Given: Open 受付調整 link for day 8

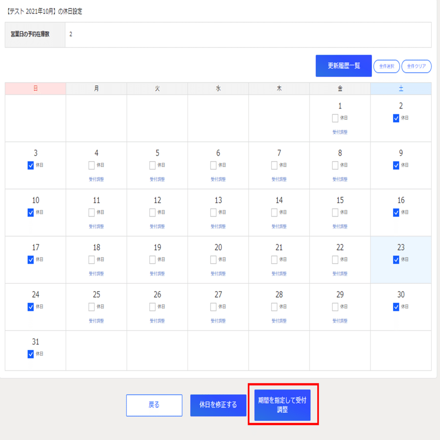Looking at the screenshot, I should (340, 179).
